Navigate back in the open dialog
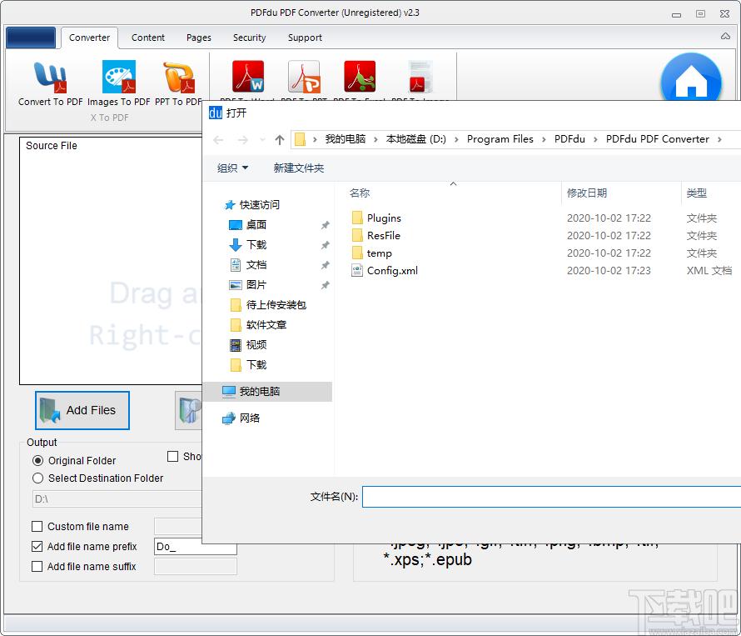The width and height of the screenshot is (741, 636). click(218, 139)
